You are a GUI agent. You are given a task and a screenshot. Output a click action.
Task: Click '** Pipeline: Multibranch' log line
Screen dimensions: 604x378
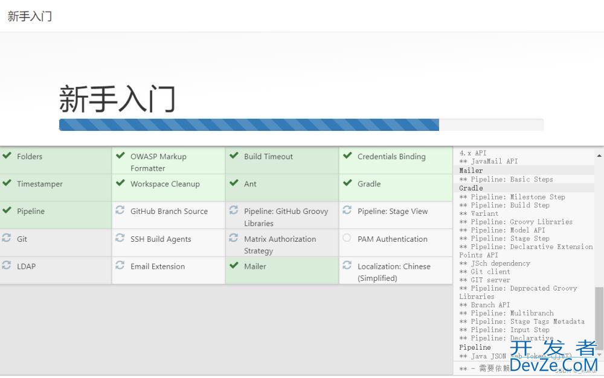point(506,313)
